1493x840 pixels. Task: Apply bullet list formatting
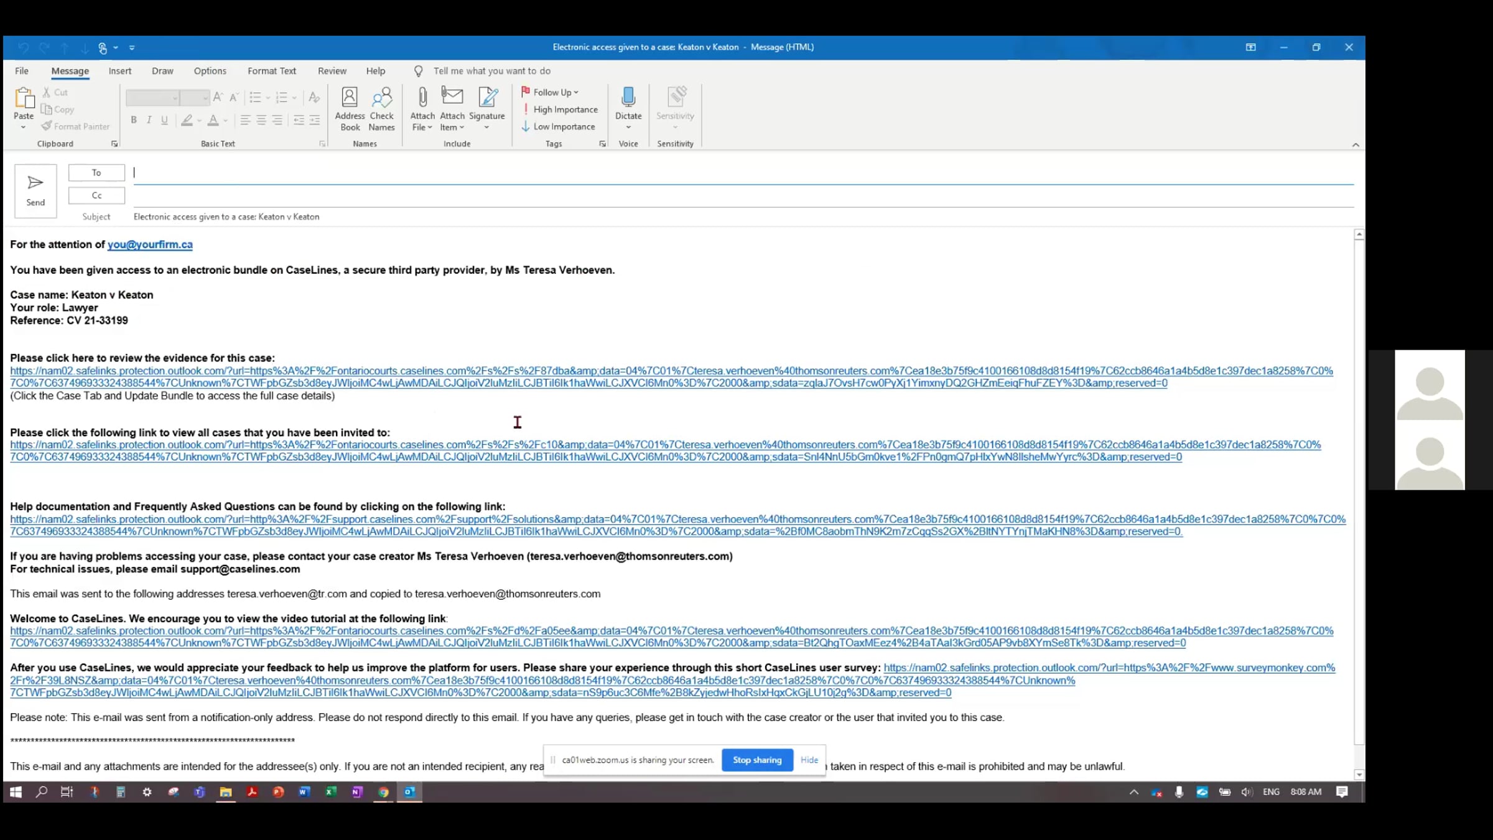pos(255,97)
